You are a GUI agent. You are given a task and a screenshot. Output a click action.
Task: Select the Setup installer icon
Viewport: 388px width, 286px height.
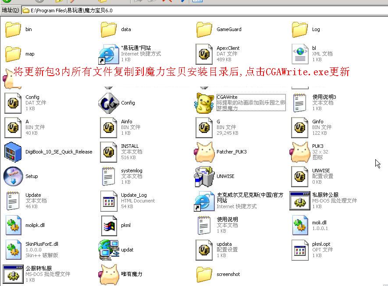click(13, 176)
